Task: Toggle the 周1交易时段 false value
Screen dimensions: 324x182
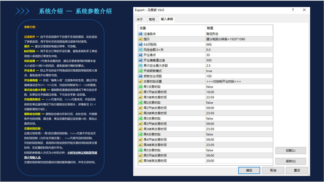Action: [x=239, y=87]
